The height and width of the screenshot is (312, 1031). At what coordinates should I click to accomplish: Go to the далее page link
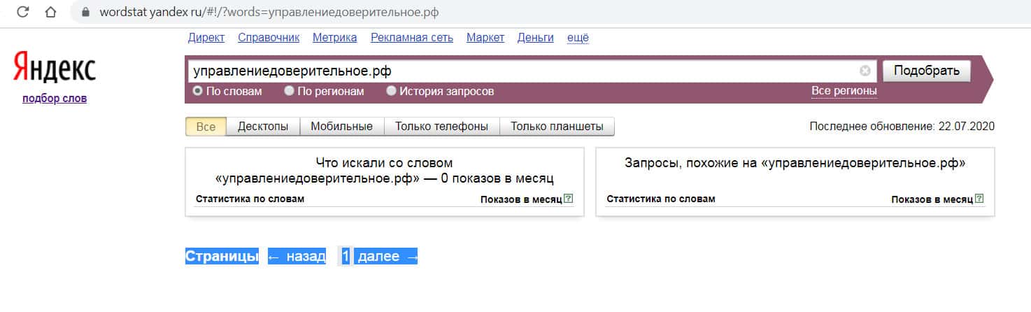pos(387,257)
